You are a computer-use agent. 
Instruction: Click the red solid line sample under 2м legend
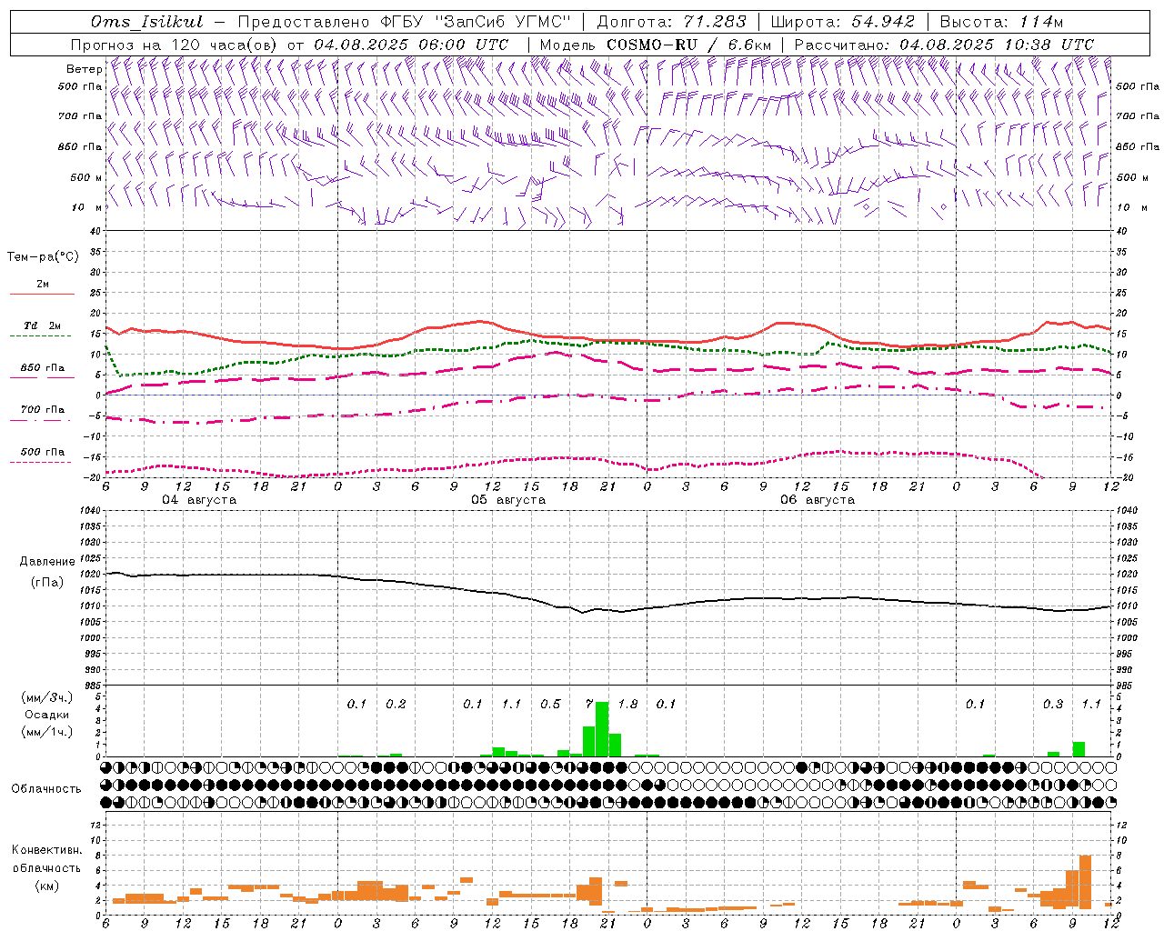pyautogui.click(x=42, y=294)
